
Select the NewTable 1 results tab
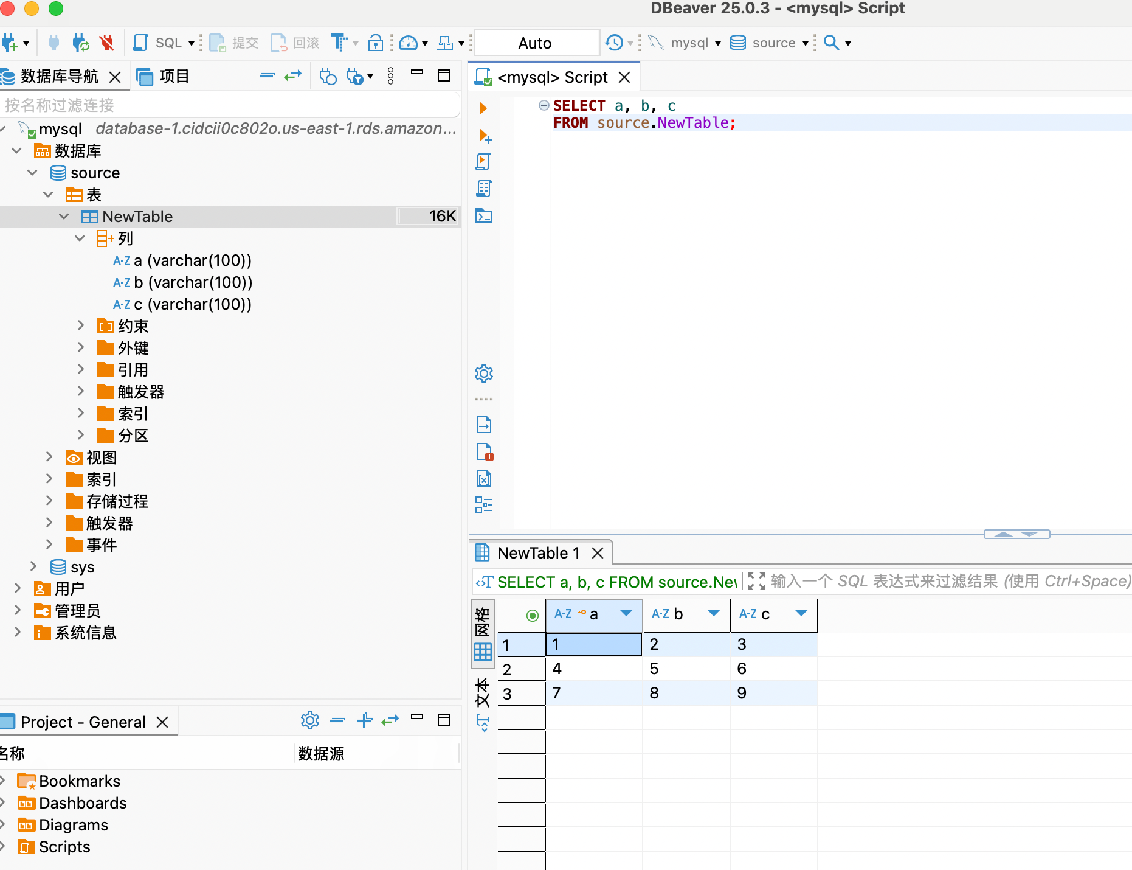click(x=537, y=553)
